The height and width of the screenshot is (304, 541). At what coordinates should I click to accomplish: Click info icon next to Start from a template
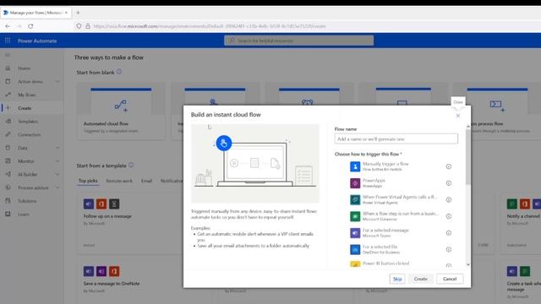[x=131, y=166]
